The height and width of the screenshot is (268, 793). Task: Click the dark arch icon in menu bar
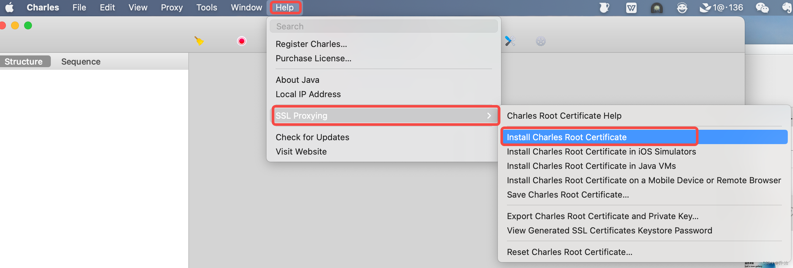(x=656, y=7)
